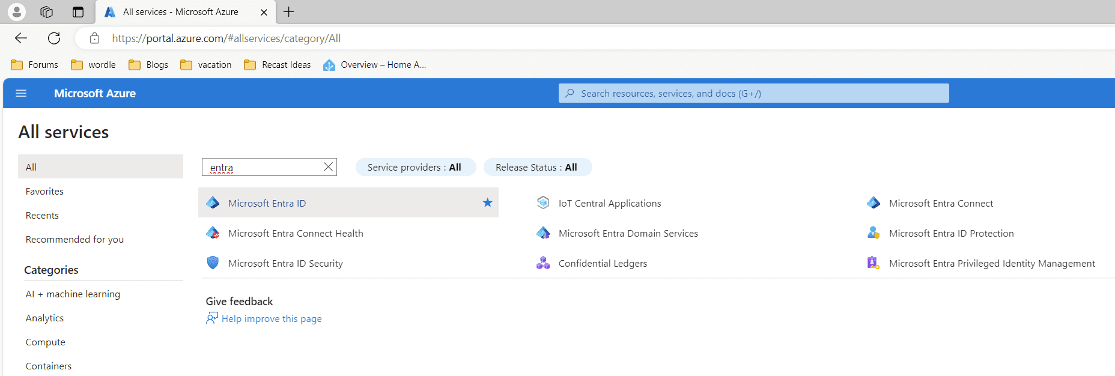This screenshot has height=376, width=1115.
Task: Open Microsoft Entra Domain Services
Action: [628, 233]
